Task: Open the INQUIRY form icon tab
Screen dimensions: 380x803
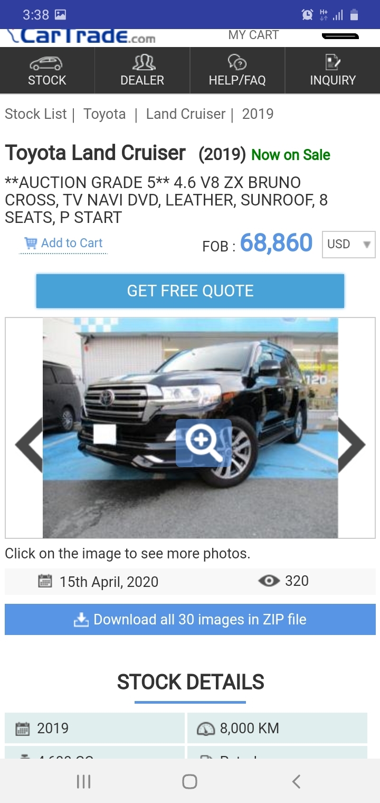Action: [x=332, y=71]
